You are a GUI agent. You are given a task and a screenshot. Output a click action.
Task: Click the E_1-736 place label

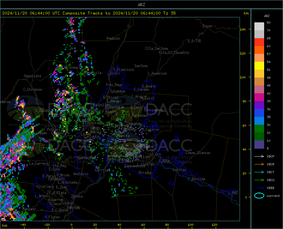tap(194, 41)
